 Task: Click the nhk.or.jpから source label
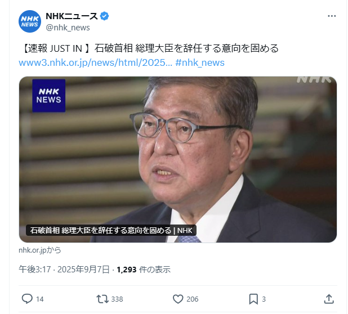coord(40,250)
